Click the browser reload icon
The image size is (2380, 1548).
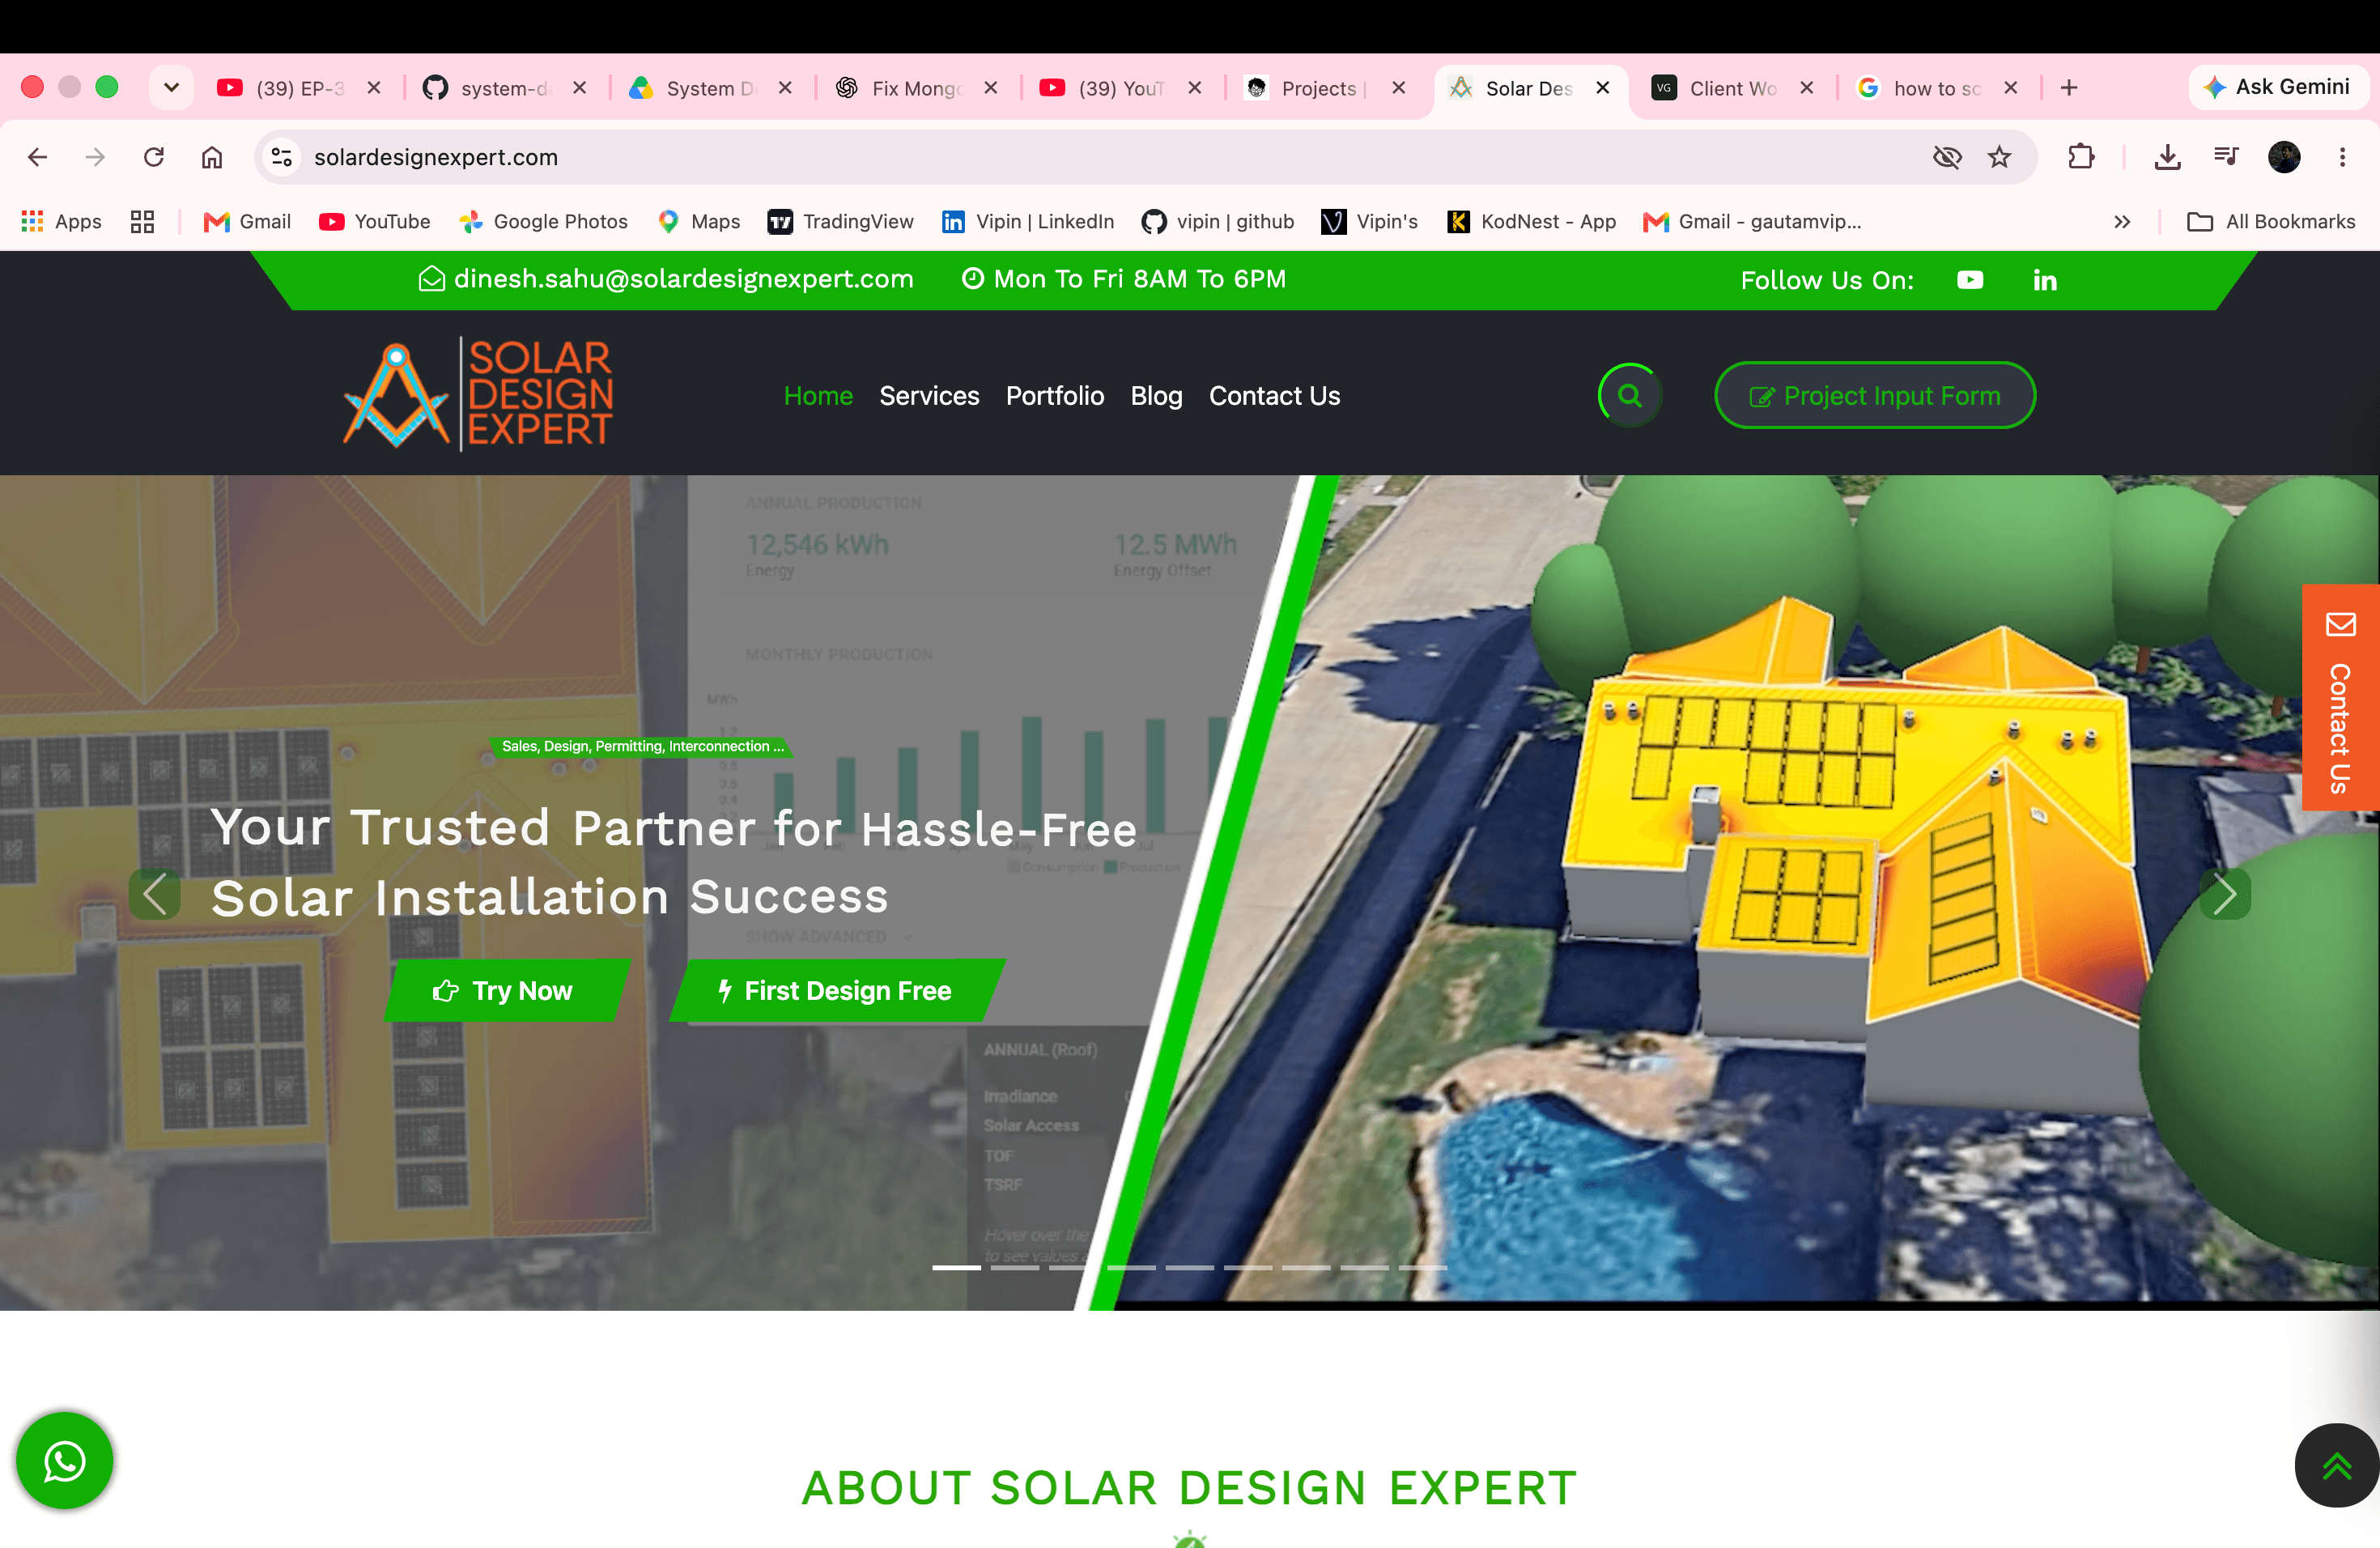153,157
